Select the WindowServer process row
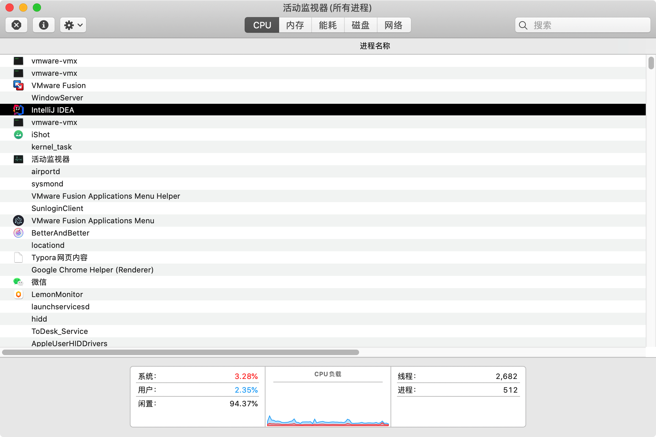The image size is (656, 437). [x=57, y=98]
